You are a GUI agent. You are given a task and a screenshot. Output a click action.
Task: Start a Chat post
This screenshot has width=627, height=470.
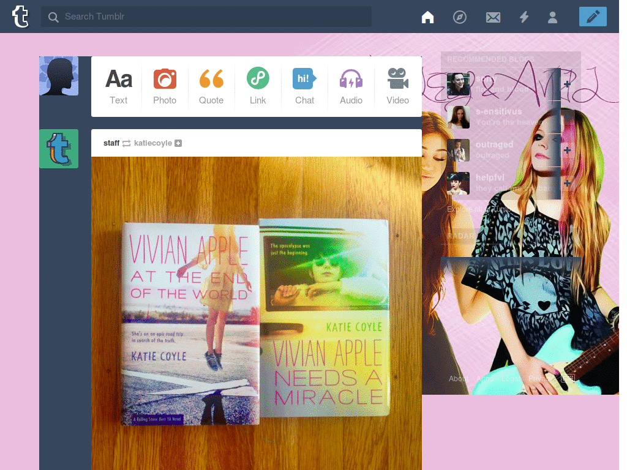click(304, 86)
